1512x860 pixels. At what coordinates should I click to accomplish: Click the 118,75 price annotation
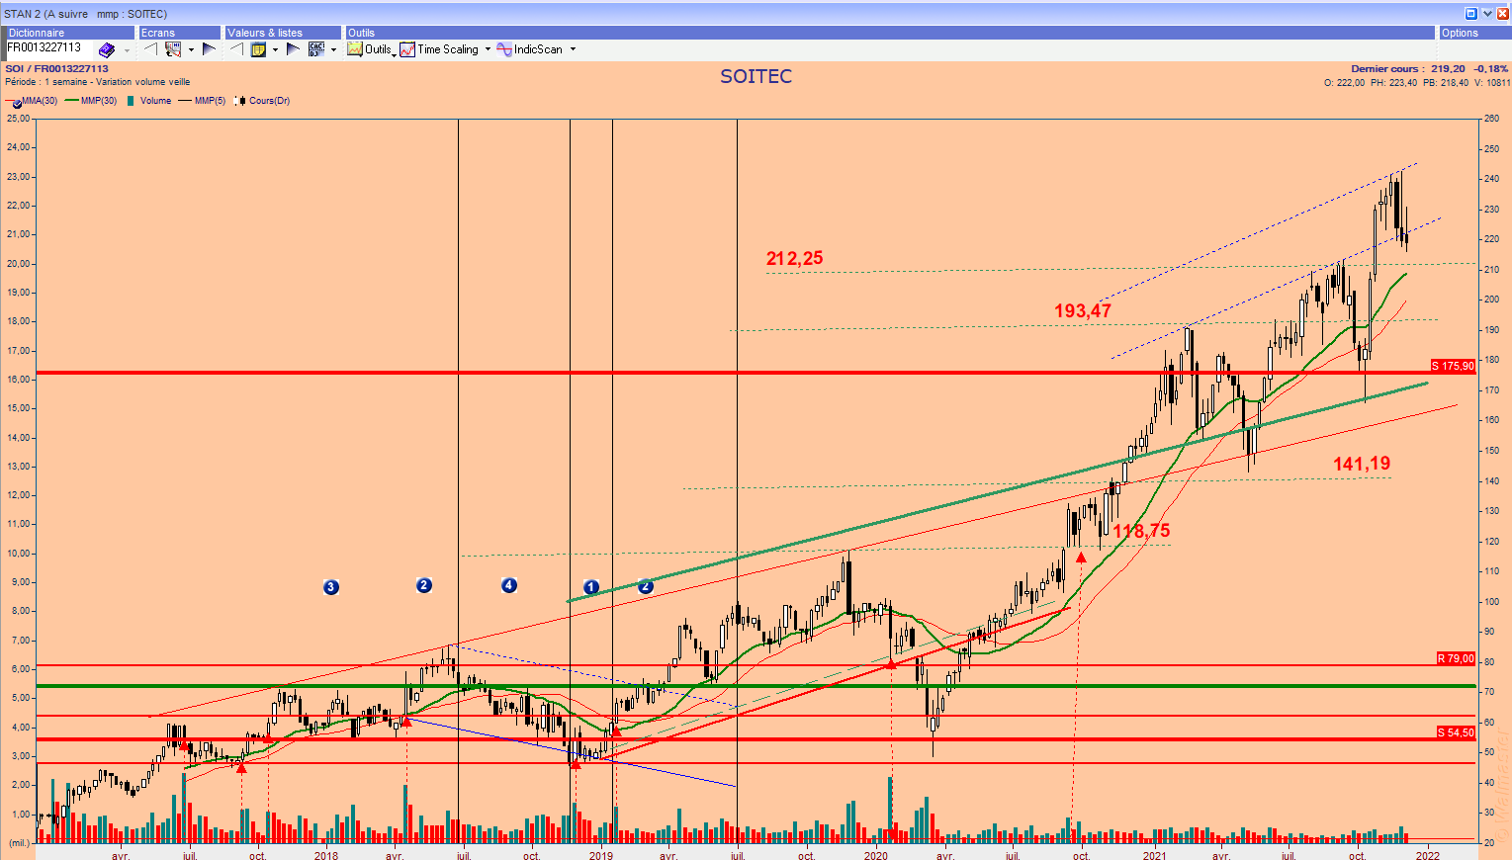click(1141, 532)
